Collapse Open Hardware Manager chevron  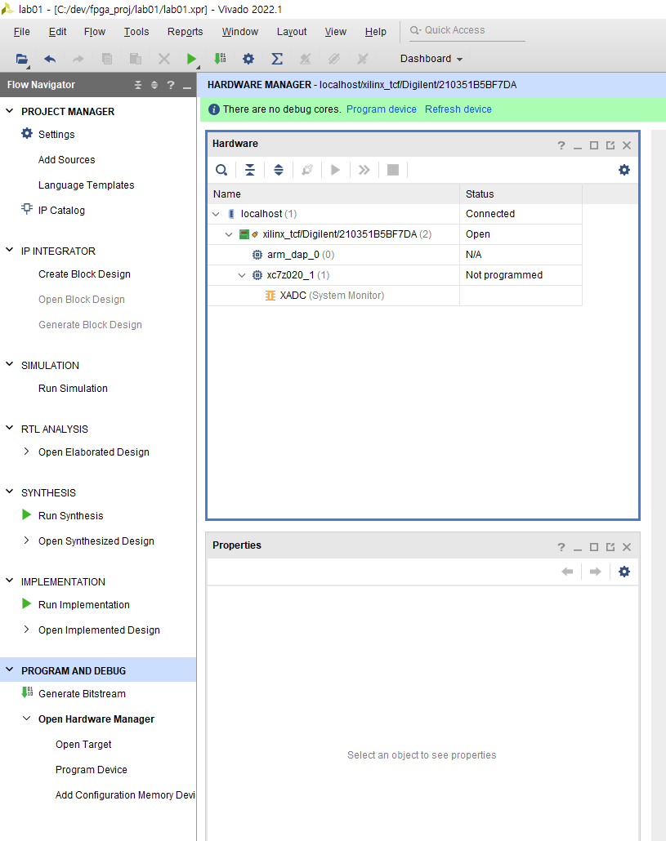(x=26, y=719)
